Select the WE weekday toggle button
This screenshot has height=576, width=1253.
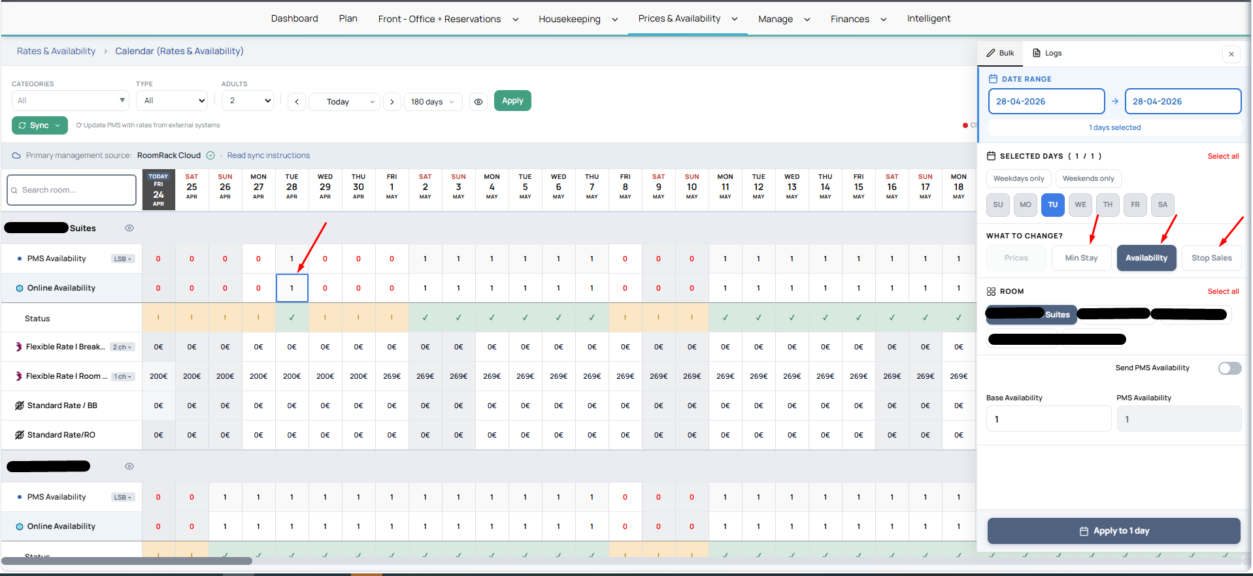[1080, 204]
